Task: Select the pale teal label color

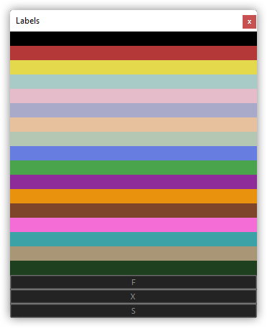Action: tap(133, 82)
